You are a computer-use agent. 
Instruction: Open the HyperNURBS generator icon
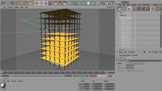pos(79,3)
